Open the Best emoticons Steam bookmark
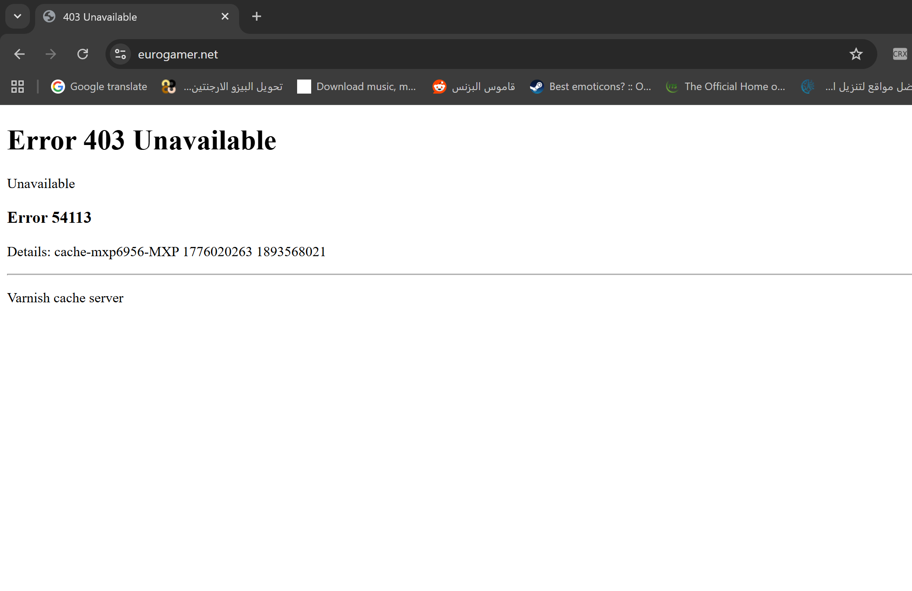The width and height of the screenshot is (912, 591). pyautogui.click(x=591, y=87)
